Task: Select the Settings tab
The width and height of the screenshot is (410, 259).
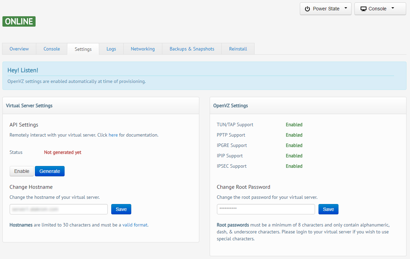Action: [x=83, y=49]
